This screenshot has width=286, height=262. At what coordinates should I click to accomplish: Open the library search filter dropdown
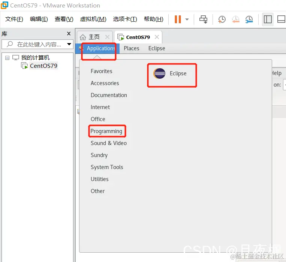[x=69, y=44]
